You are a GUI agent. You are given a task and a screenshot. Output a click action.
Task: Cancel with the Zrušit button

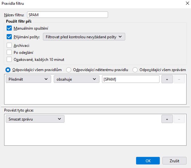click(x=174, y=161)
